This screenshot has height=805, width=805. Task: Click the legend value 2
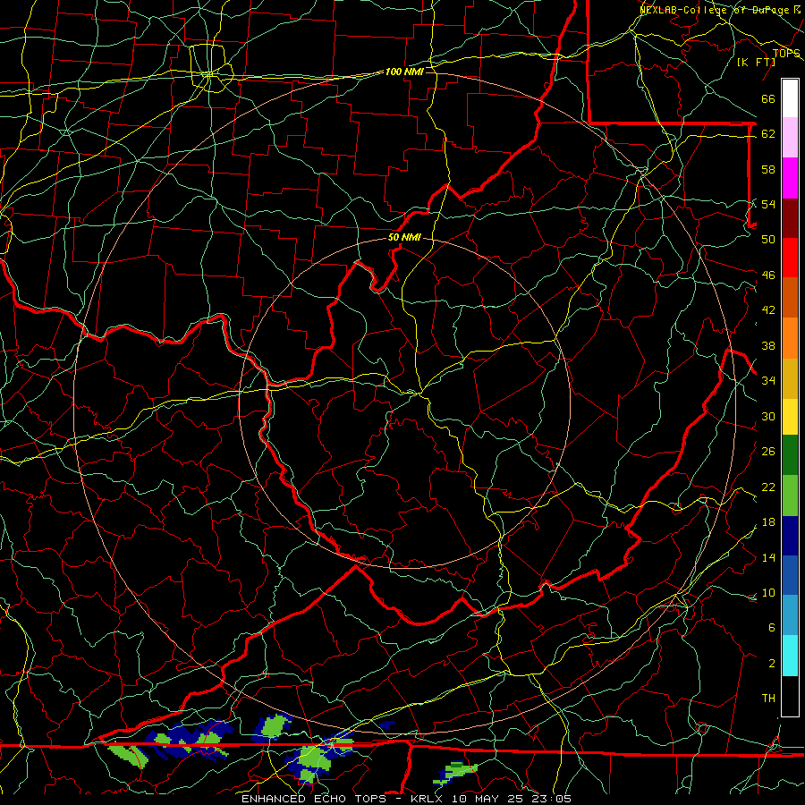point(771,664)
